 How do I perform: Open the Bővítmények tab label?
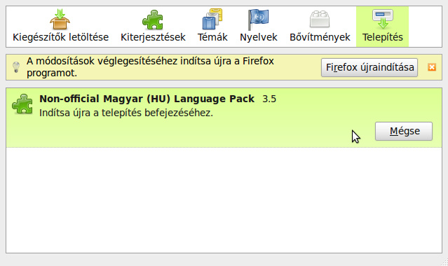tap(320, 37)
